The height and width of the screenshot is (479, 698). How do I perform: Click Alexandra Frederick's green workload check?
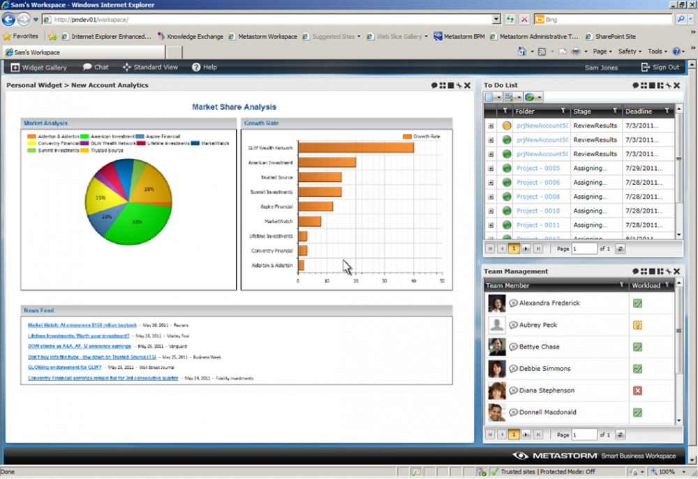pos(637,303)
